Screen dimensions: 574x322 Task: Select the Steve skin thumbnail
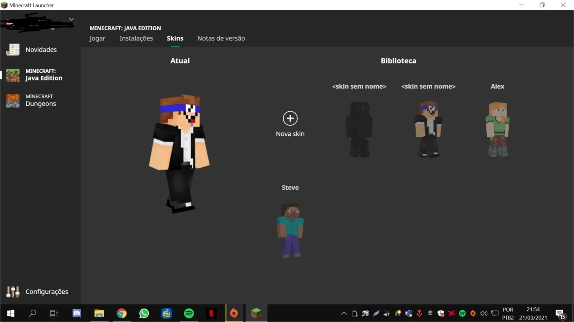coord(290,231)
